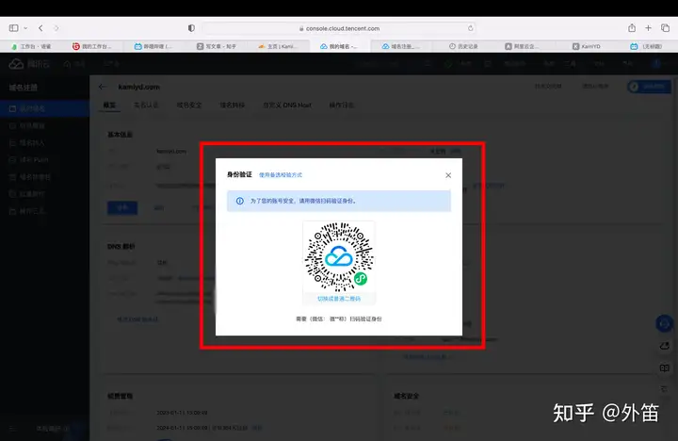
Task: Click the blue pill button at top right
Action: tap(649, 87)
